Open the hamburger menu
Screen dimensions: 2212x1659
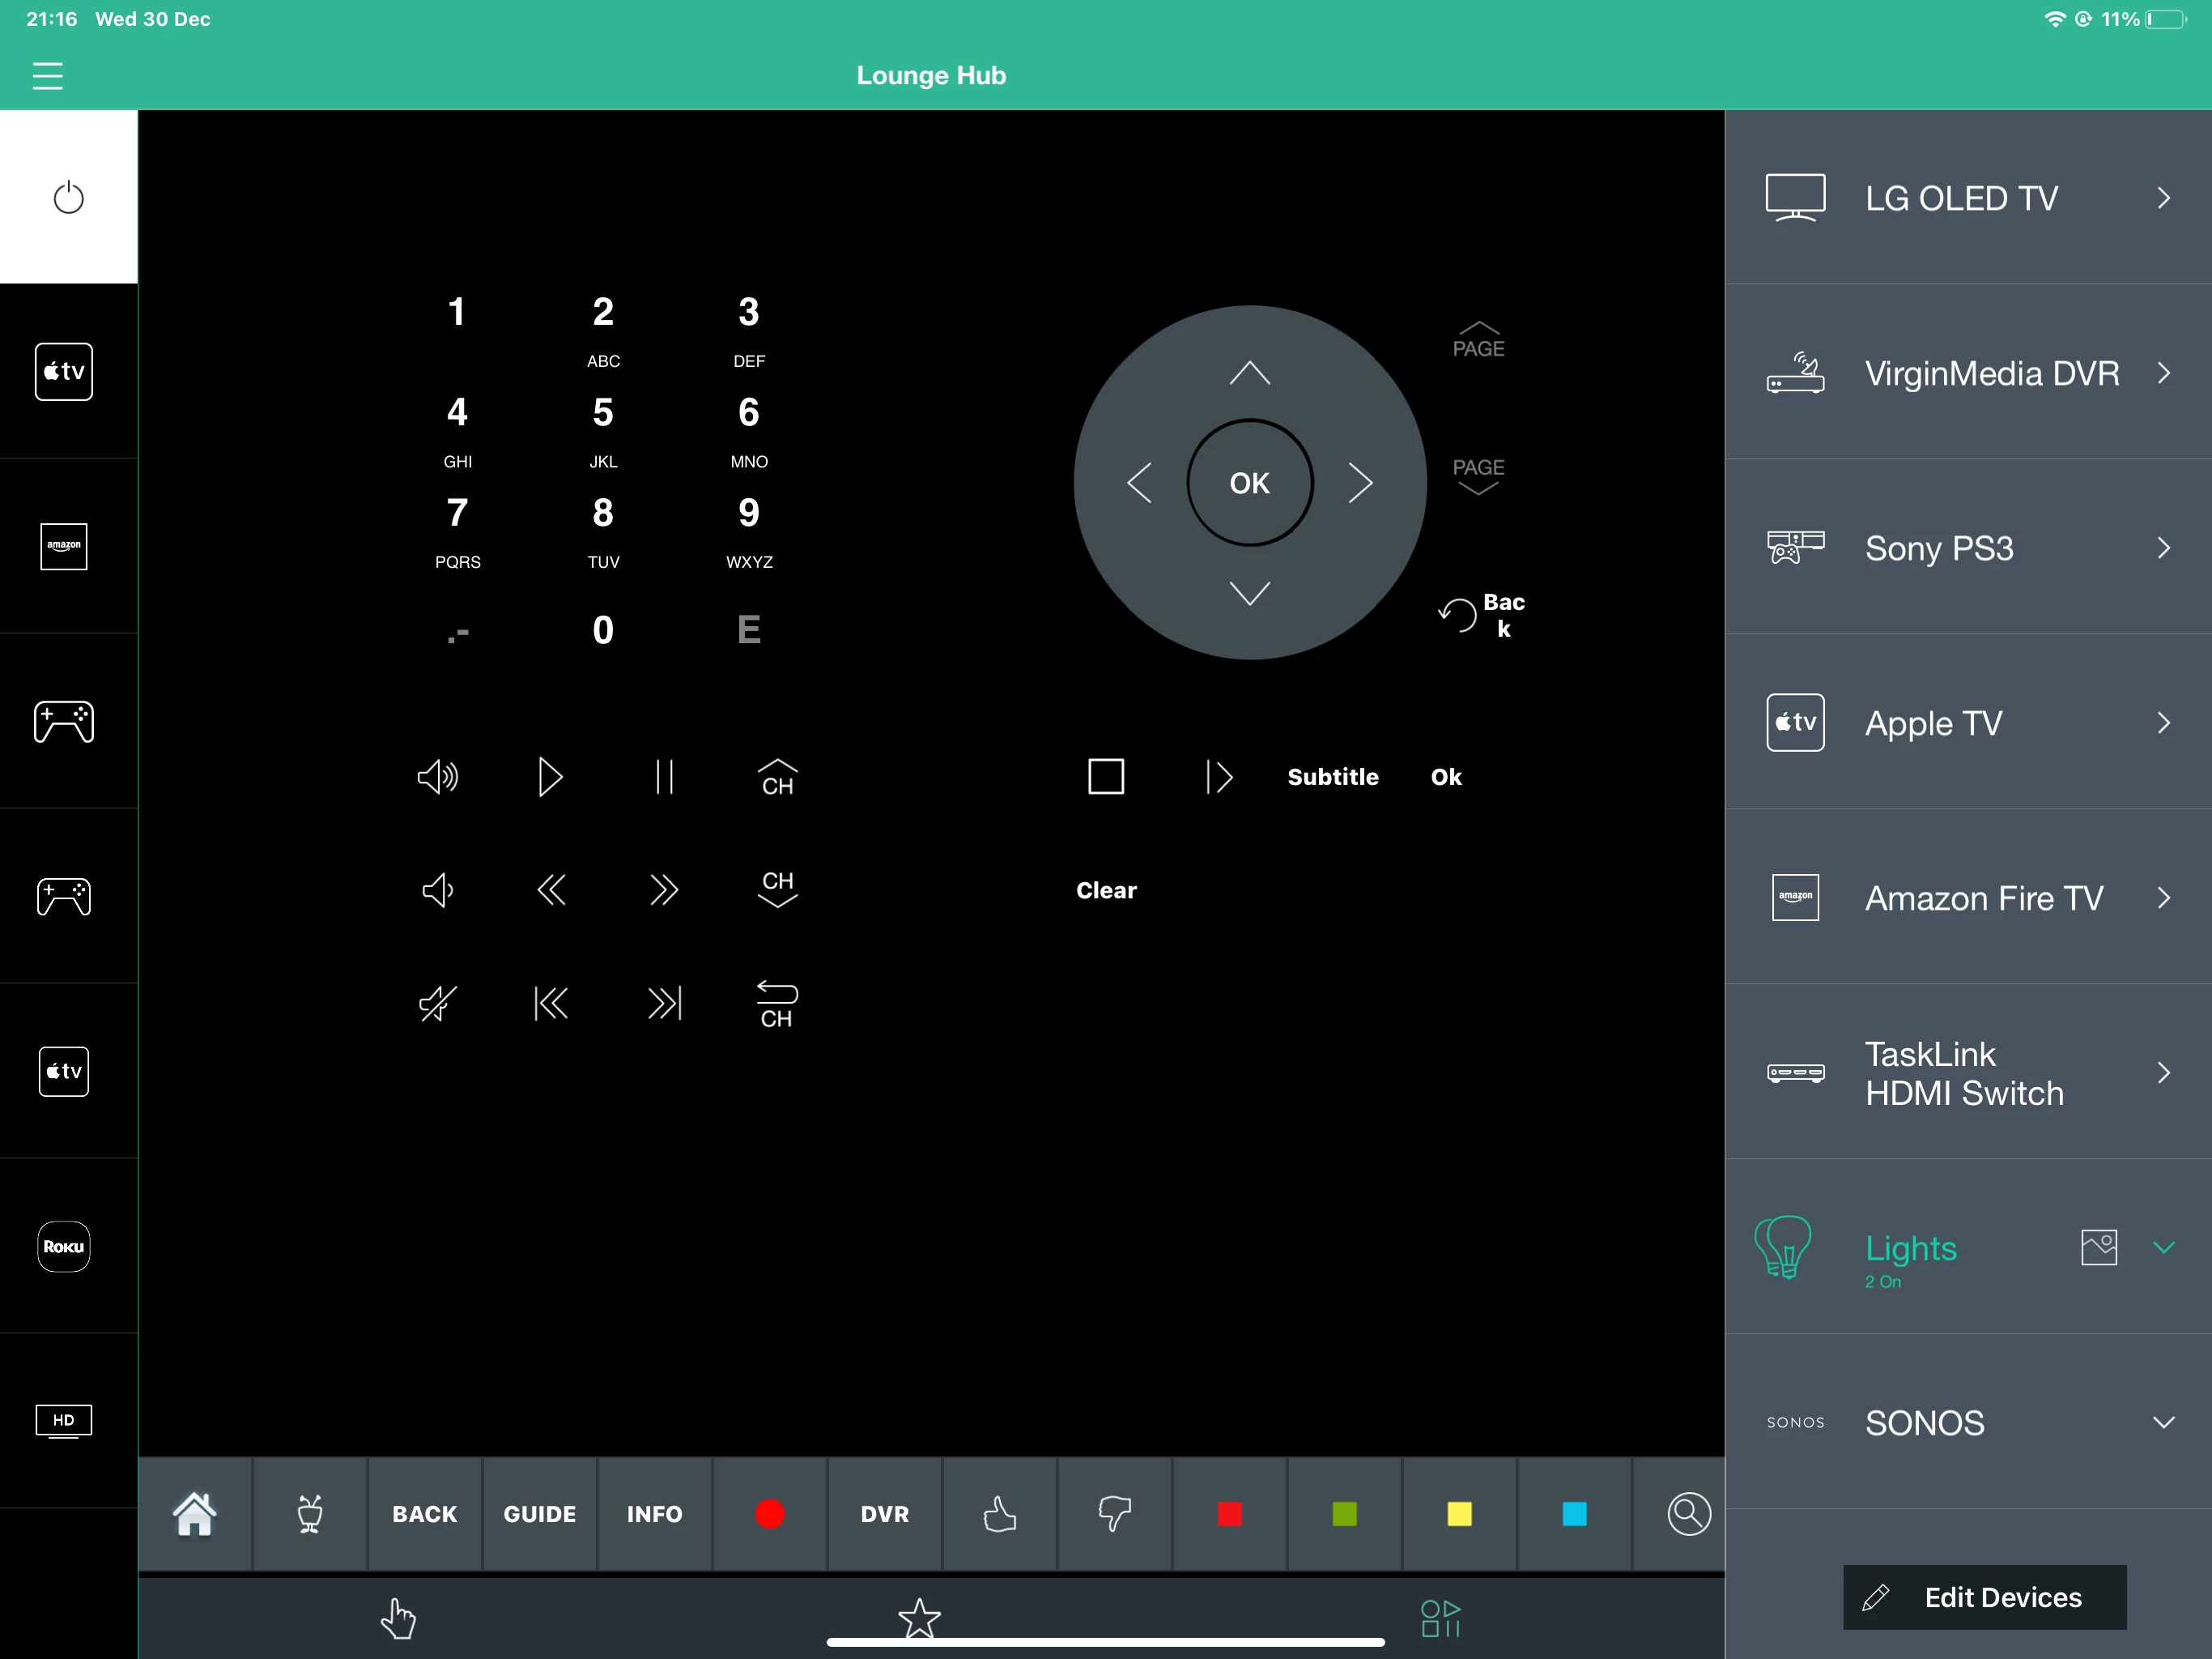click(x=47, y=76)
